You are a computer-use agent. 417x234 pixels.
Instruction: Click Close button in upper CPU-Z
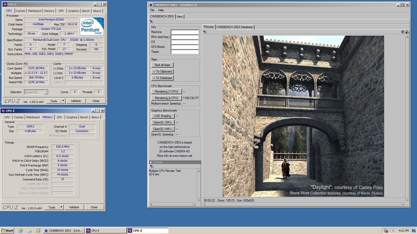(x=96, y=101)
